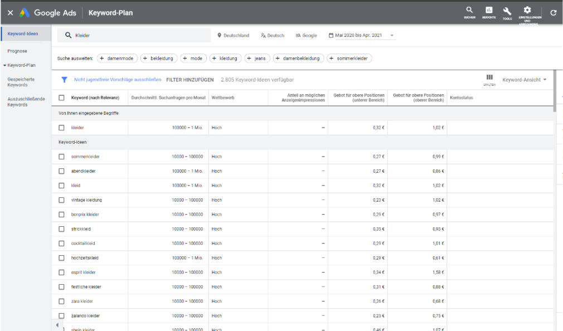Image resolution: width=563 pixels, height=331 pixels.
Task: Check the box for cocktailkleid
Action: click(x=61, y=244)
